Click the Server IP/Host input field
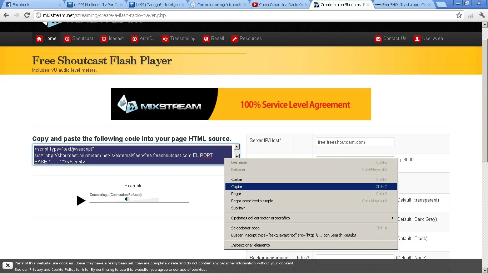488x274 pixels. [355, 142]
